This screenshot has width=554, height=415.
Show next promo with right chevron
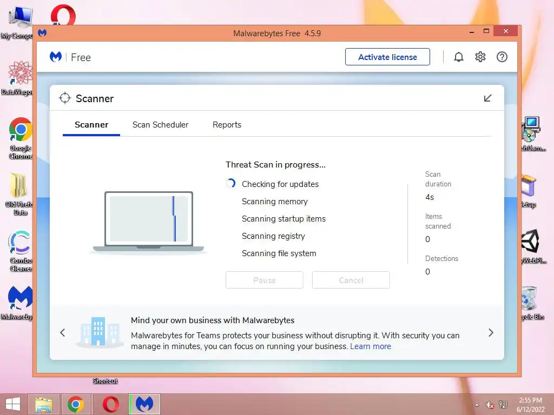click(491, 332)
